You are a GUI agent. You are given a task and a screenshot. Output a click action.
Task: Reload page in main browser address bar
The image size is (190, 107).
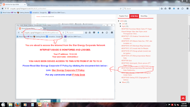tap(121, 9)
